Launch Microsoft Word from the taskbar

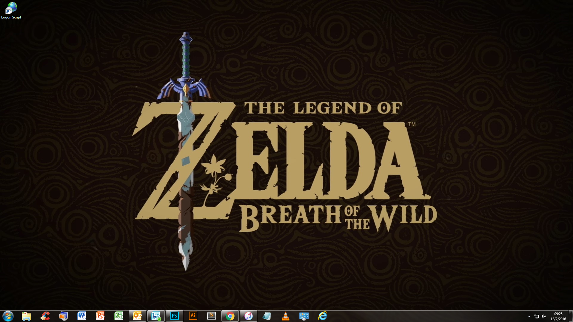click(82, 316)
